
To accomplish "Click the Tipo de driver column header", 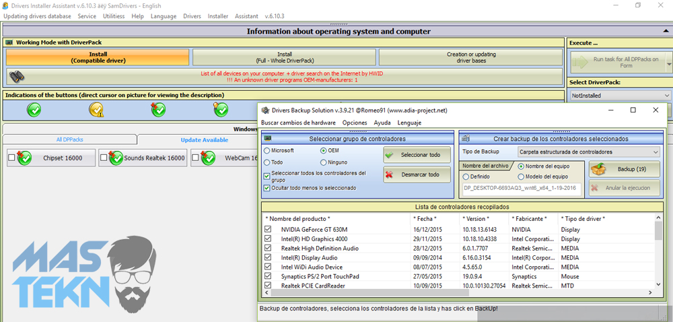I will (x=583, y=218).
